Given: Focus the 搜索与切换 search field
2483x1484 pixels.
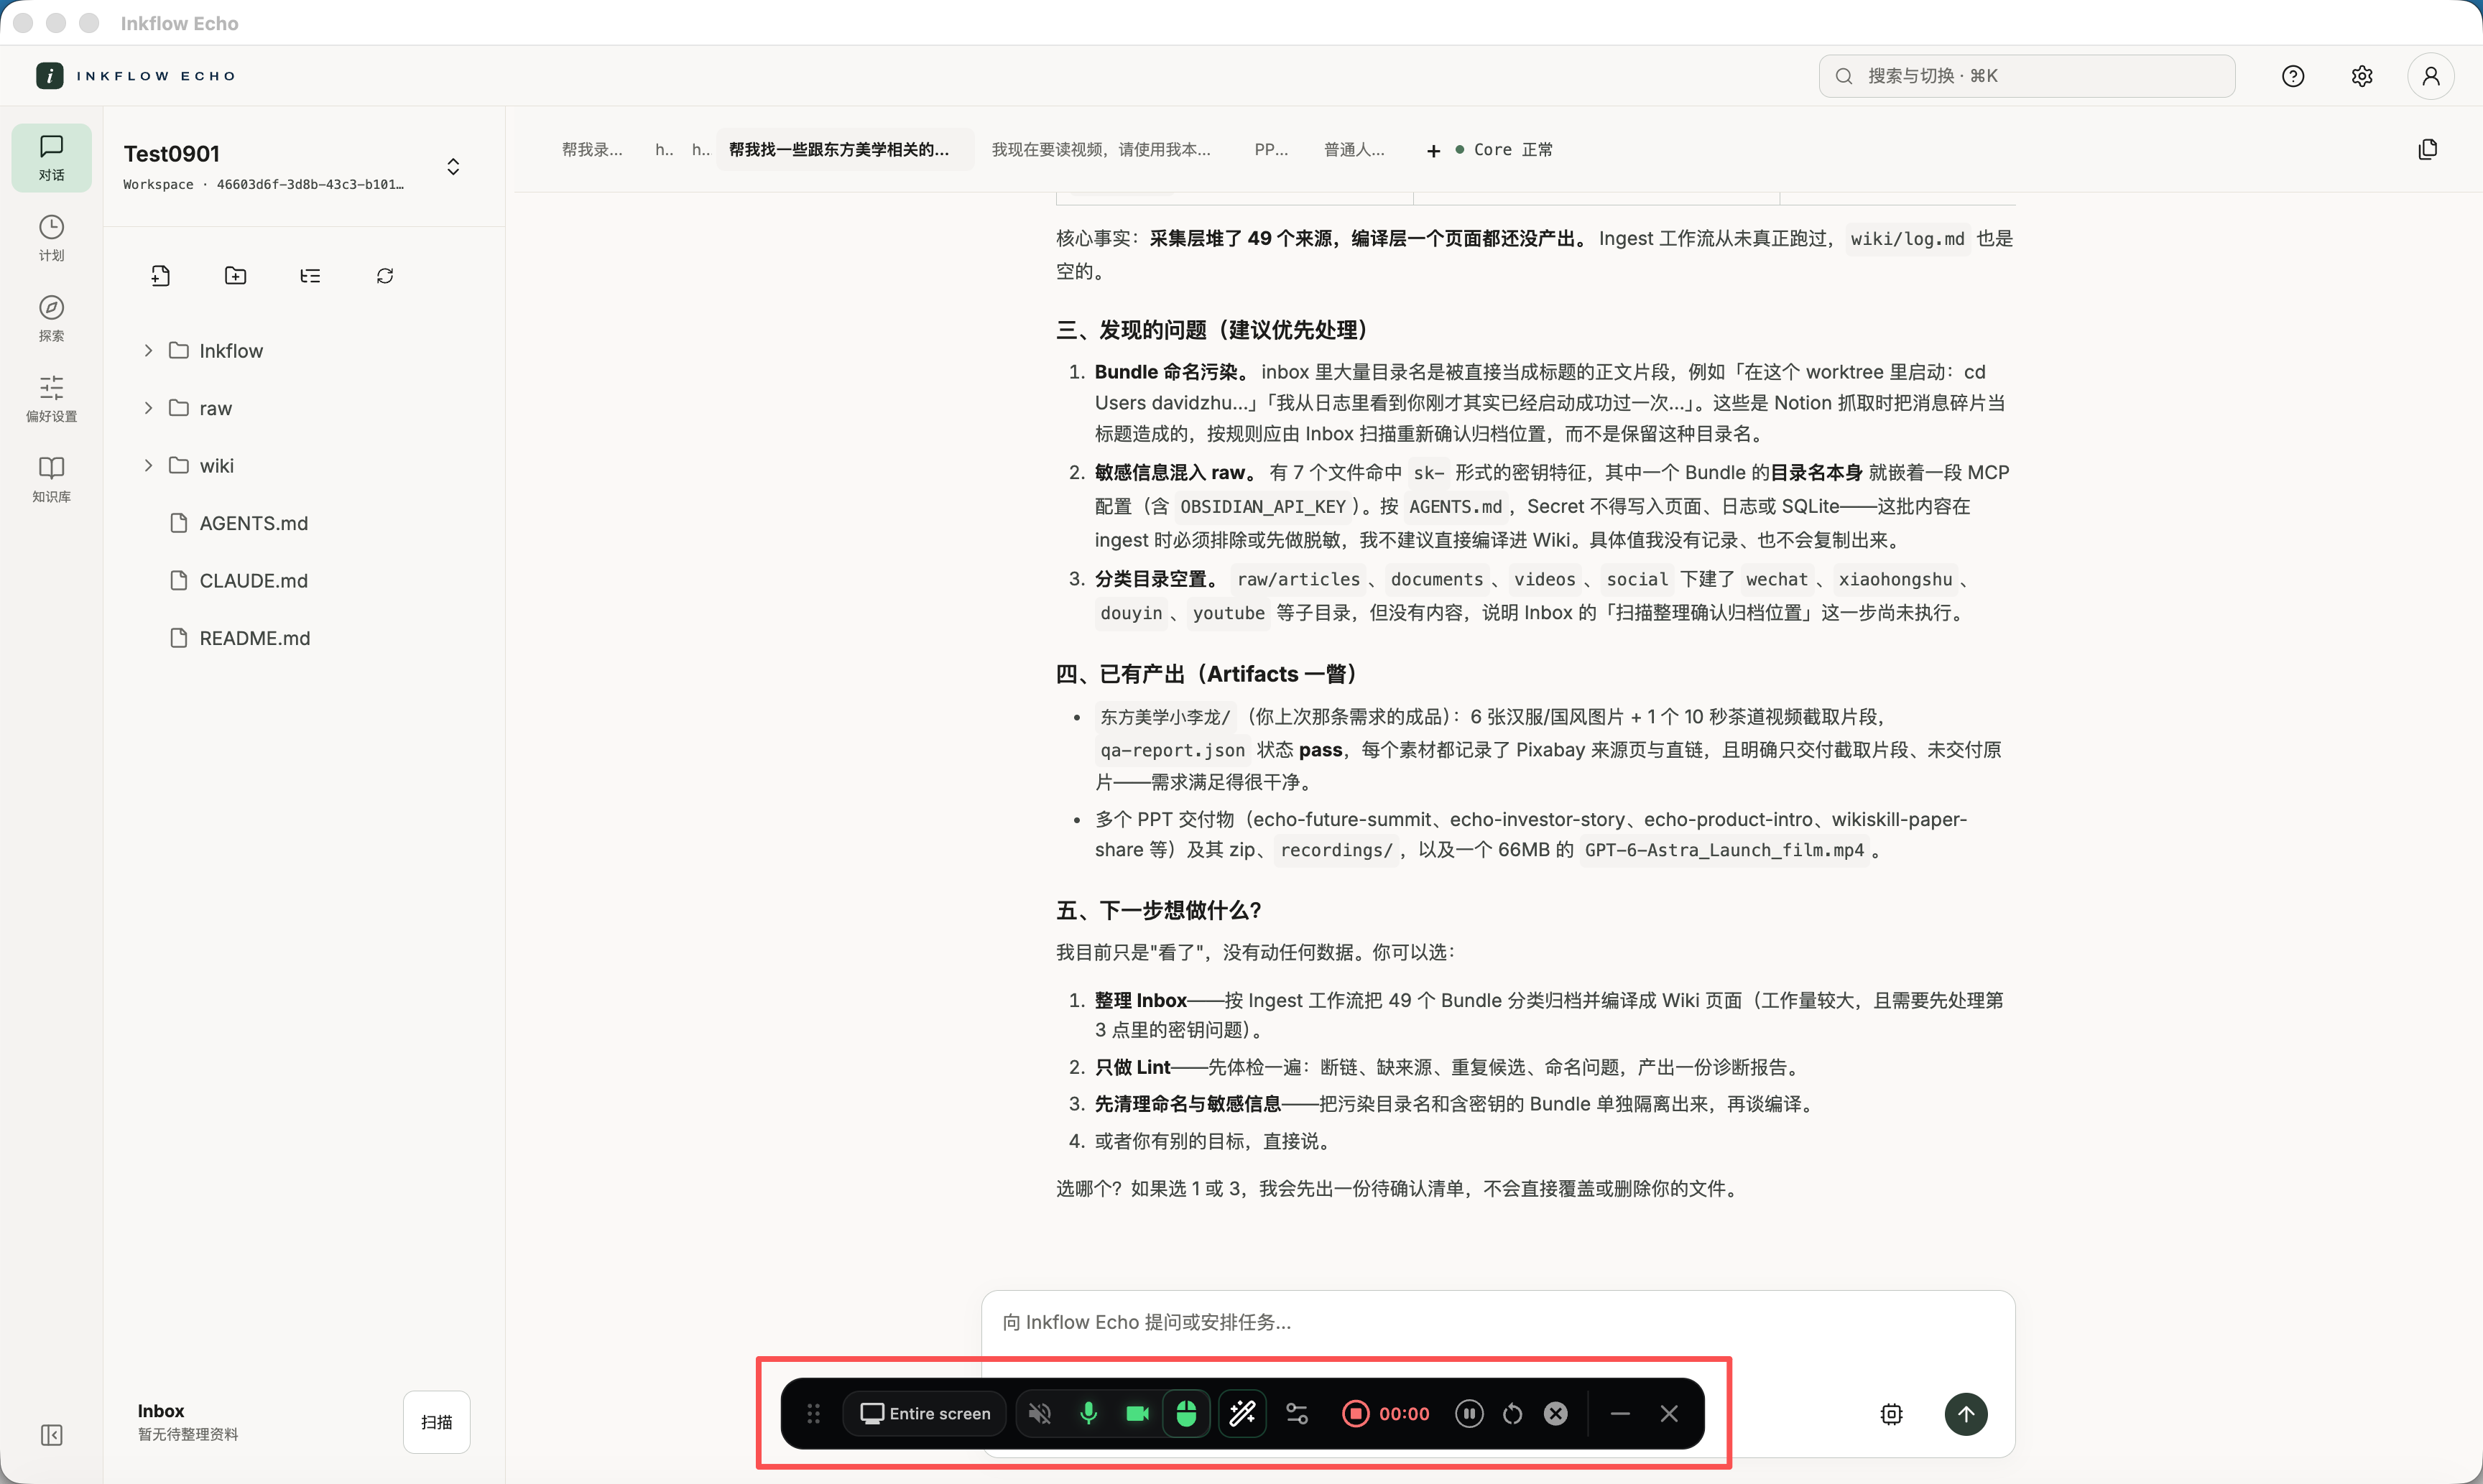Looking at the screenshot, I should tap(2027, 76).
